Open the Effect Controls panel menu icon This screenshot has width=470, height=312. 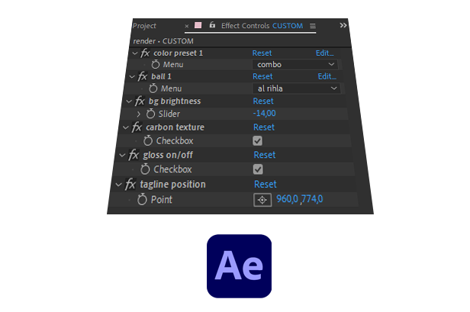pos(312,26)
